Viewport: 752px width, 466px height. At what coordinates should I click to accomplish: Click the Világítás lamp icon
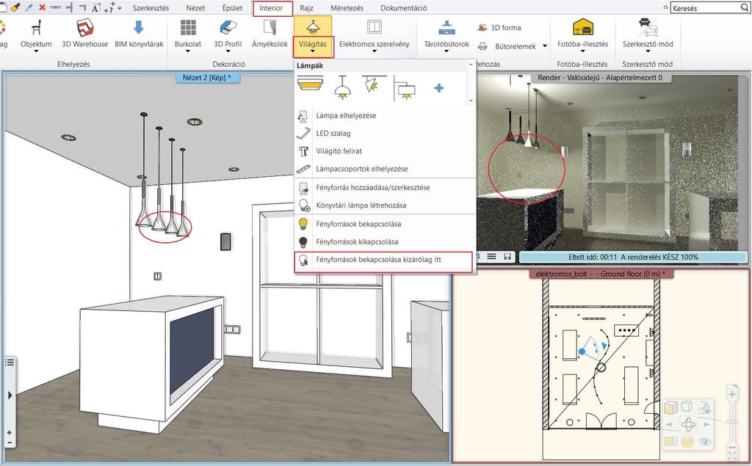pyautogui.click(x=313, y=27)
